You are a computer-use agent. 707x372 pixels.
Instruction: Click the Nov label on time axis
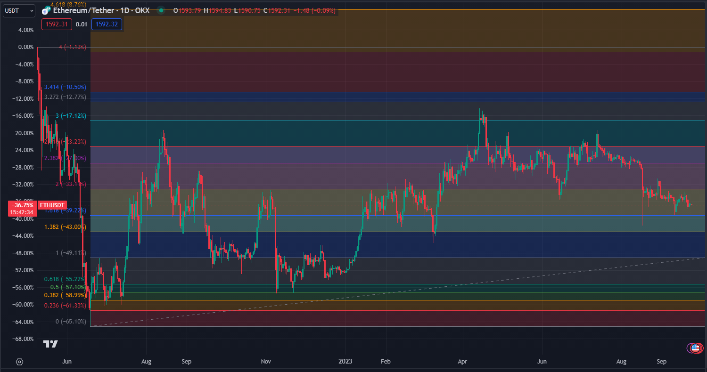(266, 362)
